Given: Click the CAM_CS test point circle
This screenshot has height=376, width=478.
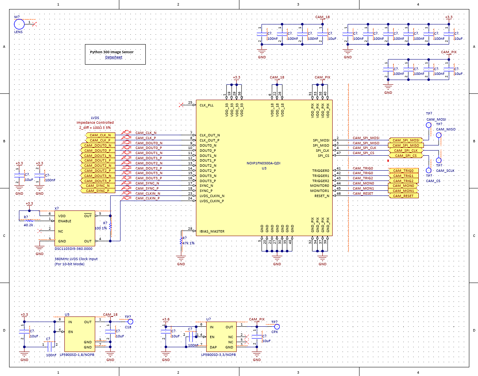Looking at the screenshot, I should coord(428,170).
